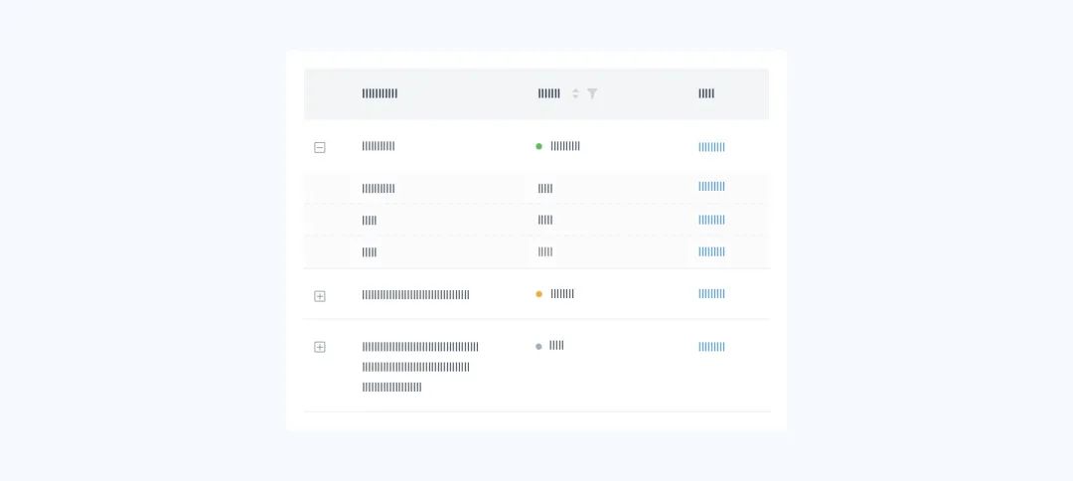Open the filter funnel in the table header

click(592, 93)
